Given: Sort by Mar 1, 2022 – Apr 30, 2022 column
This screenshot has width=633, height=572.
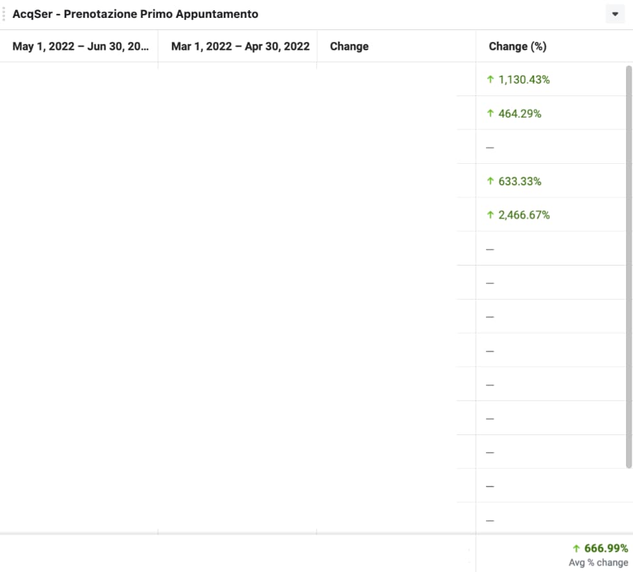Looking at the screenshot, I should pos(240,46).
